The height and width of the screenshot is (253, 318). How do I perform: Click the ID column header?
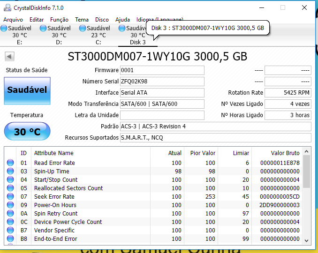23,153
